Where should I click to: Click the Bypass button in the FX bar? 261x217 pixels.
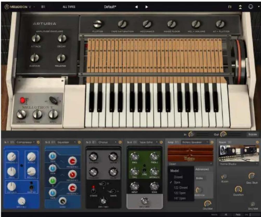pos(253,134)
